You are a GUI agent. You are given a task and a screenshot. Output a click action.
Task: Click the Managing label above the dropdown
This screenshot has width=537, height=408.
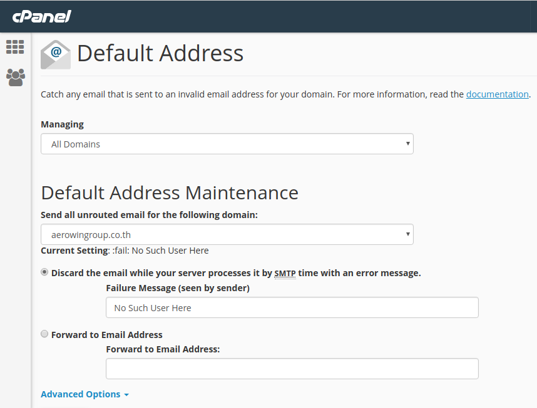[x=62, y=124]
